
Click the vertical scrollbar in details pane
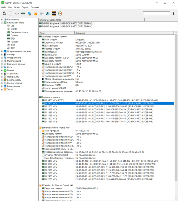pyautogui.click(x=176, y=108)
